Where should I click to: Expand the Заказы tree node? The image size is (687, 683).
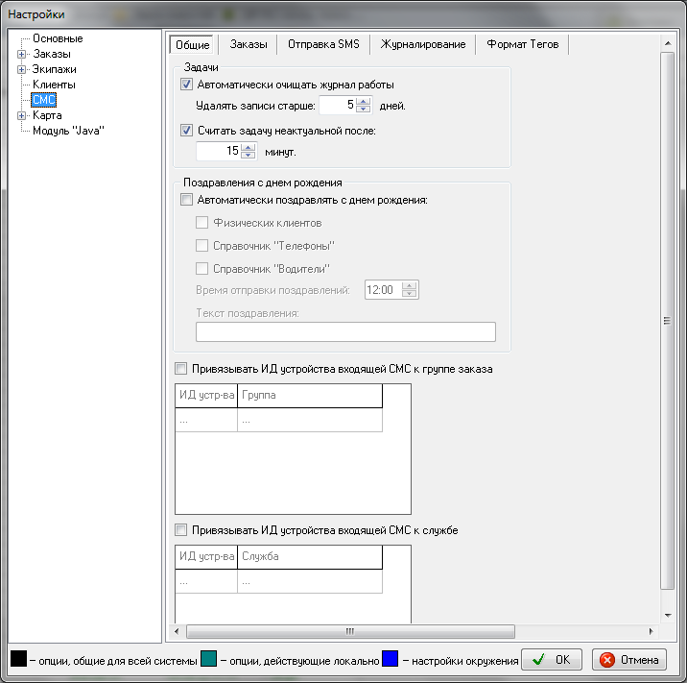point(22,54)
